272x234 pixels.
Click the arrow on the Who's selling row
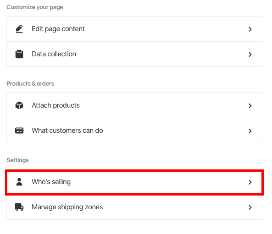pyautogui.click(x=250, y=182)
